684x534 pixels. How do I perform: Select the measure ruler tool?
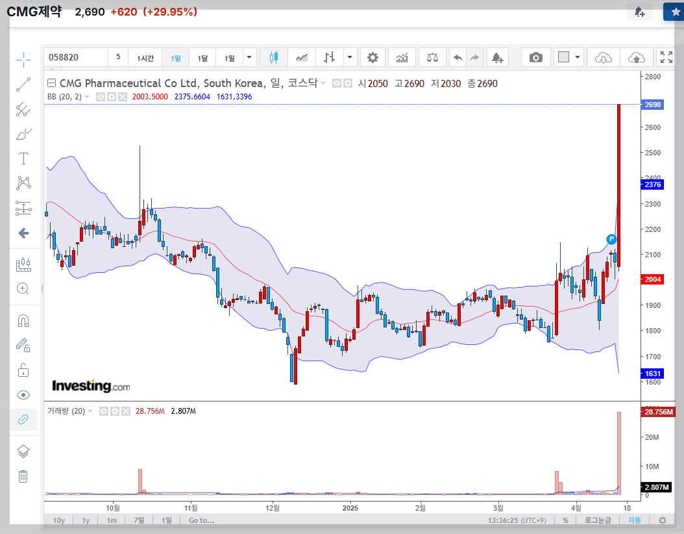coord(23,264)
